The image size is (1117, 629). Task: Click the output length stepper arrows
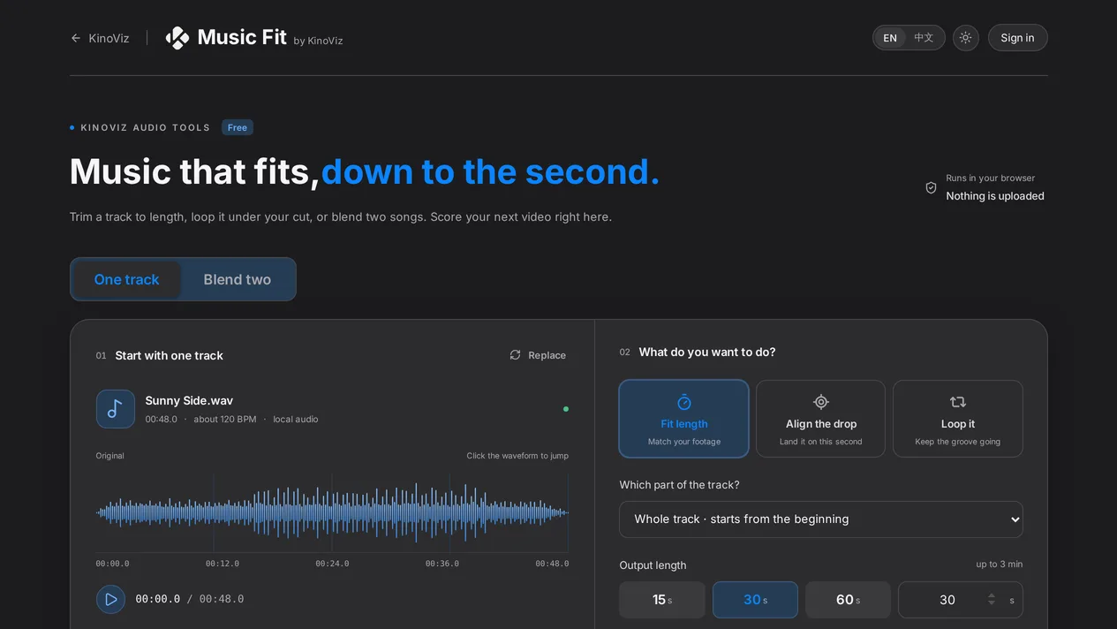[991, 600]
